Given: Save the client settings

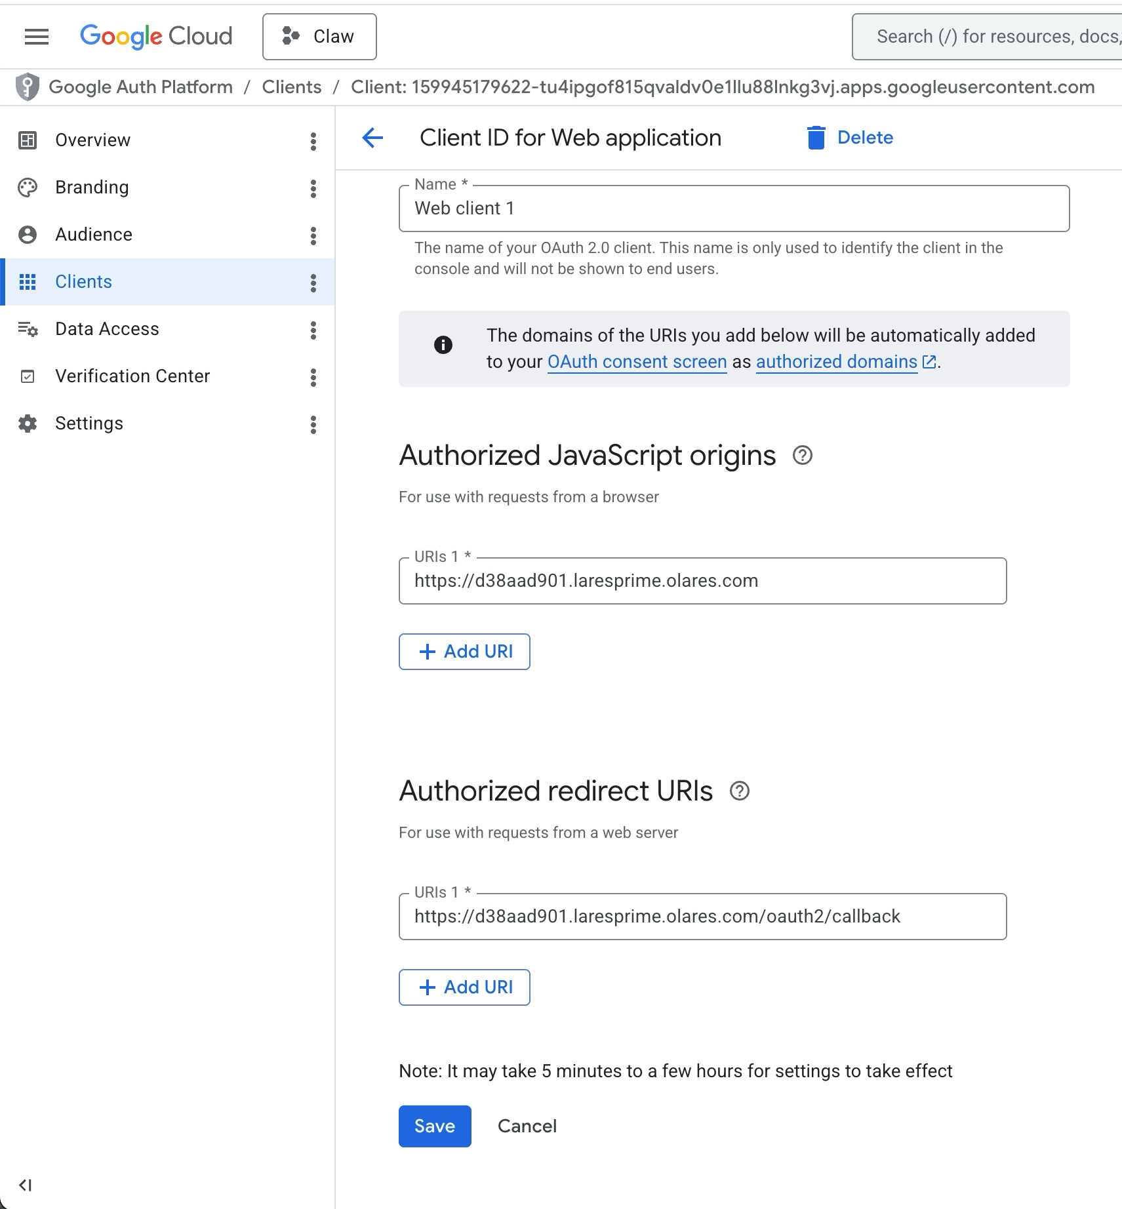Looking at the screenshot, I should point(435,1126).
